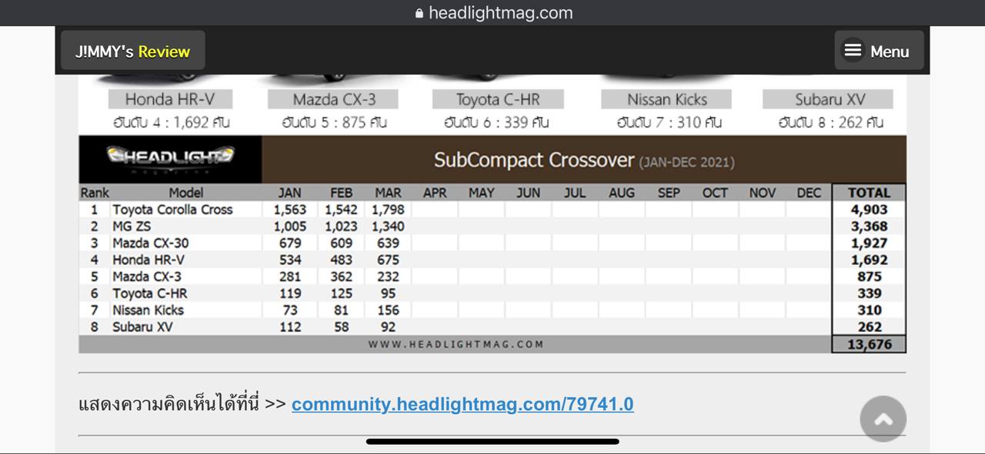Click the Toyota Corolla Cross row name
The height and width of the screenshot is (454, 985).
pos(172,210)
